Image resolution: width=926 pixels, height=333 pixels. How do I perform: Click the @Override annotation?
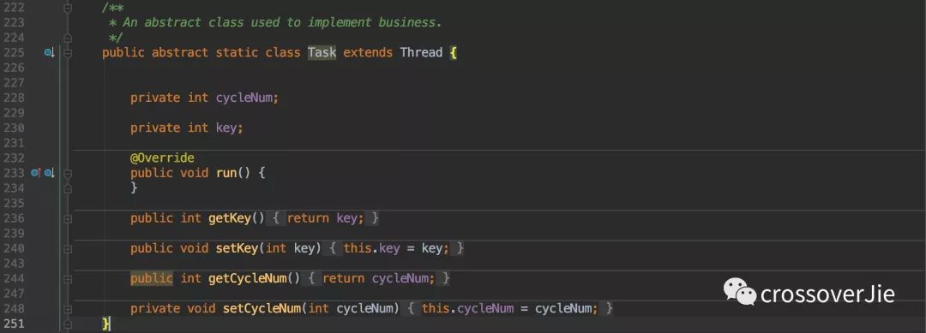[x=162, y=158]
